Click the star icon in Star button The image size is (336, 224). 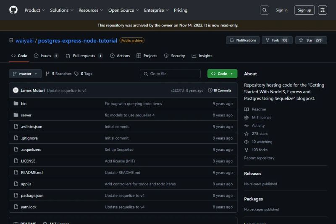point(301,40)
